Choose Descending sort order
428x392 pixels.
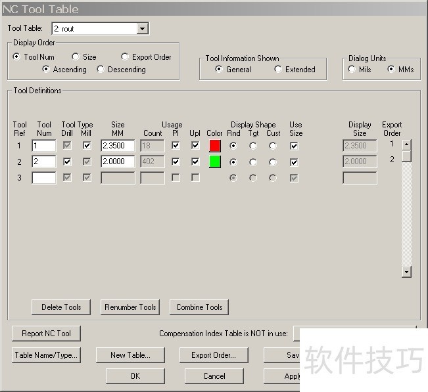[101, 70]
